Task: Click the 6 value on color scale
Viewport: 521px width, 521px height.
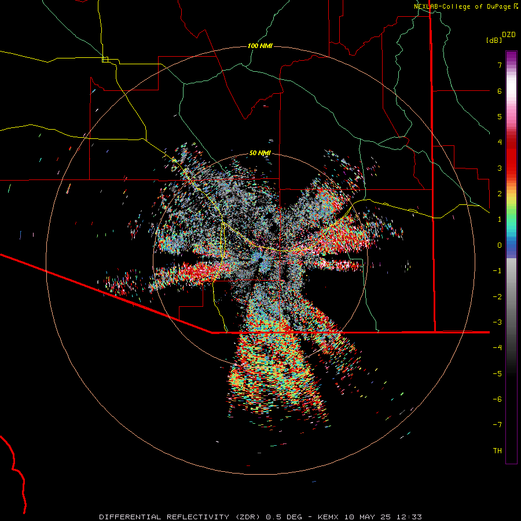Action: tap(500, 91)
